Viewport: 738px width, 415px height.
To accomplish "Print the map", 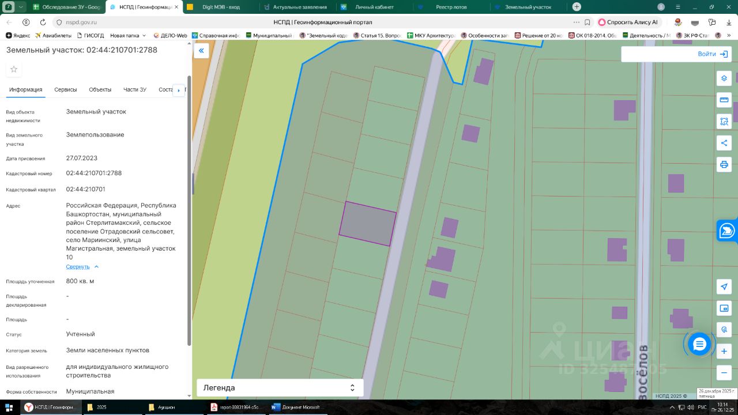I will pyautogui.click(x=724, y=164).
